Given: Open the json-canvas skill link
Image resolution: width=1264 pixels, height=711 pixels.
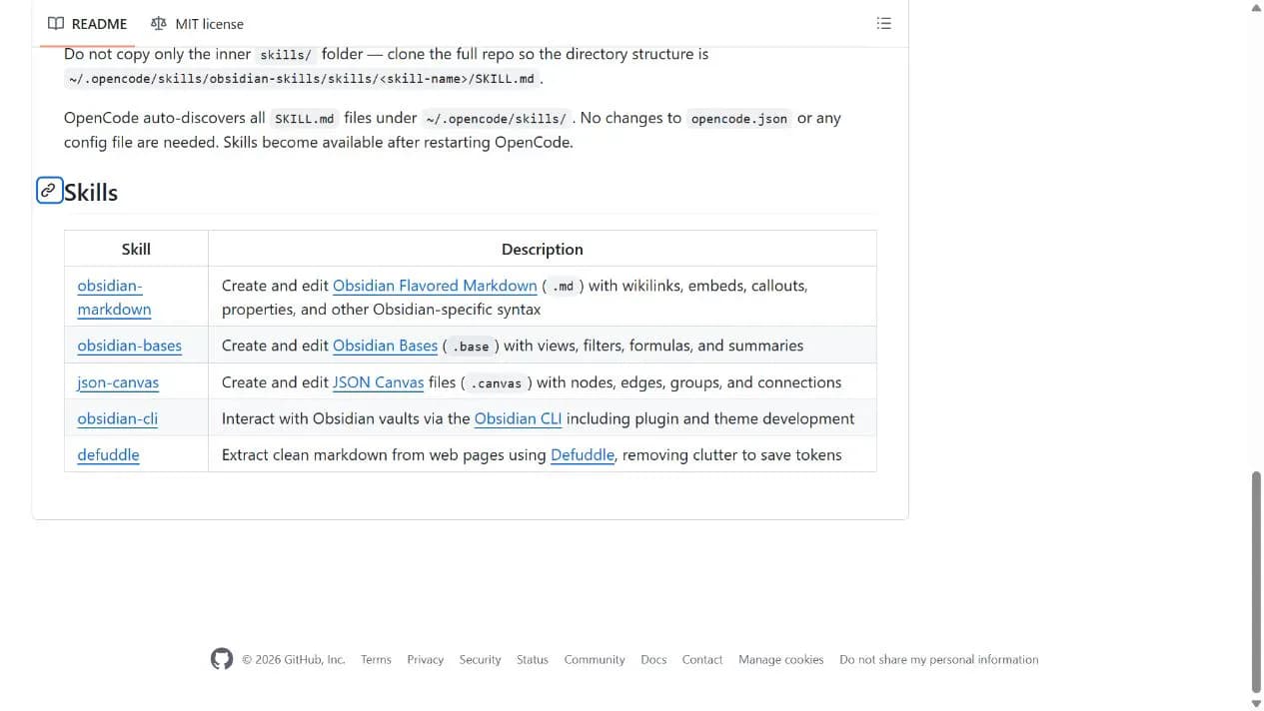Looking at the screenshot, I should [x=118, y=382].
